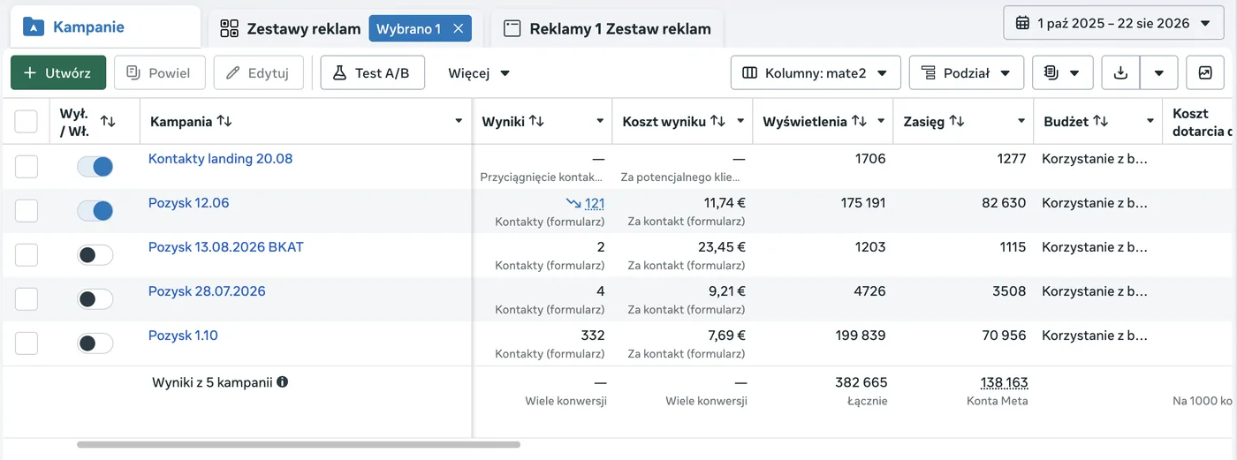Click the export download icon

1121,72
